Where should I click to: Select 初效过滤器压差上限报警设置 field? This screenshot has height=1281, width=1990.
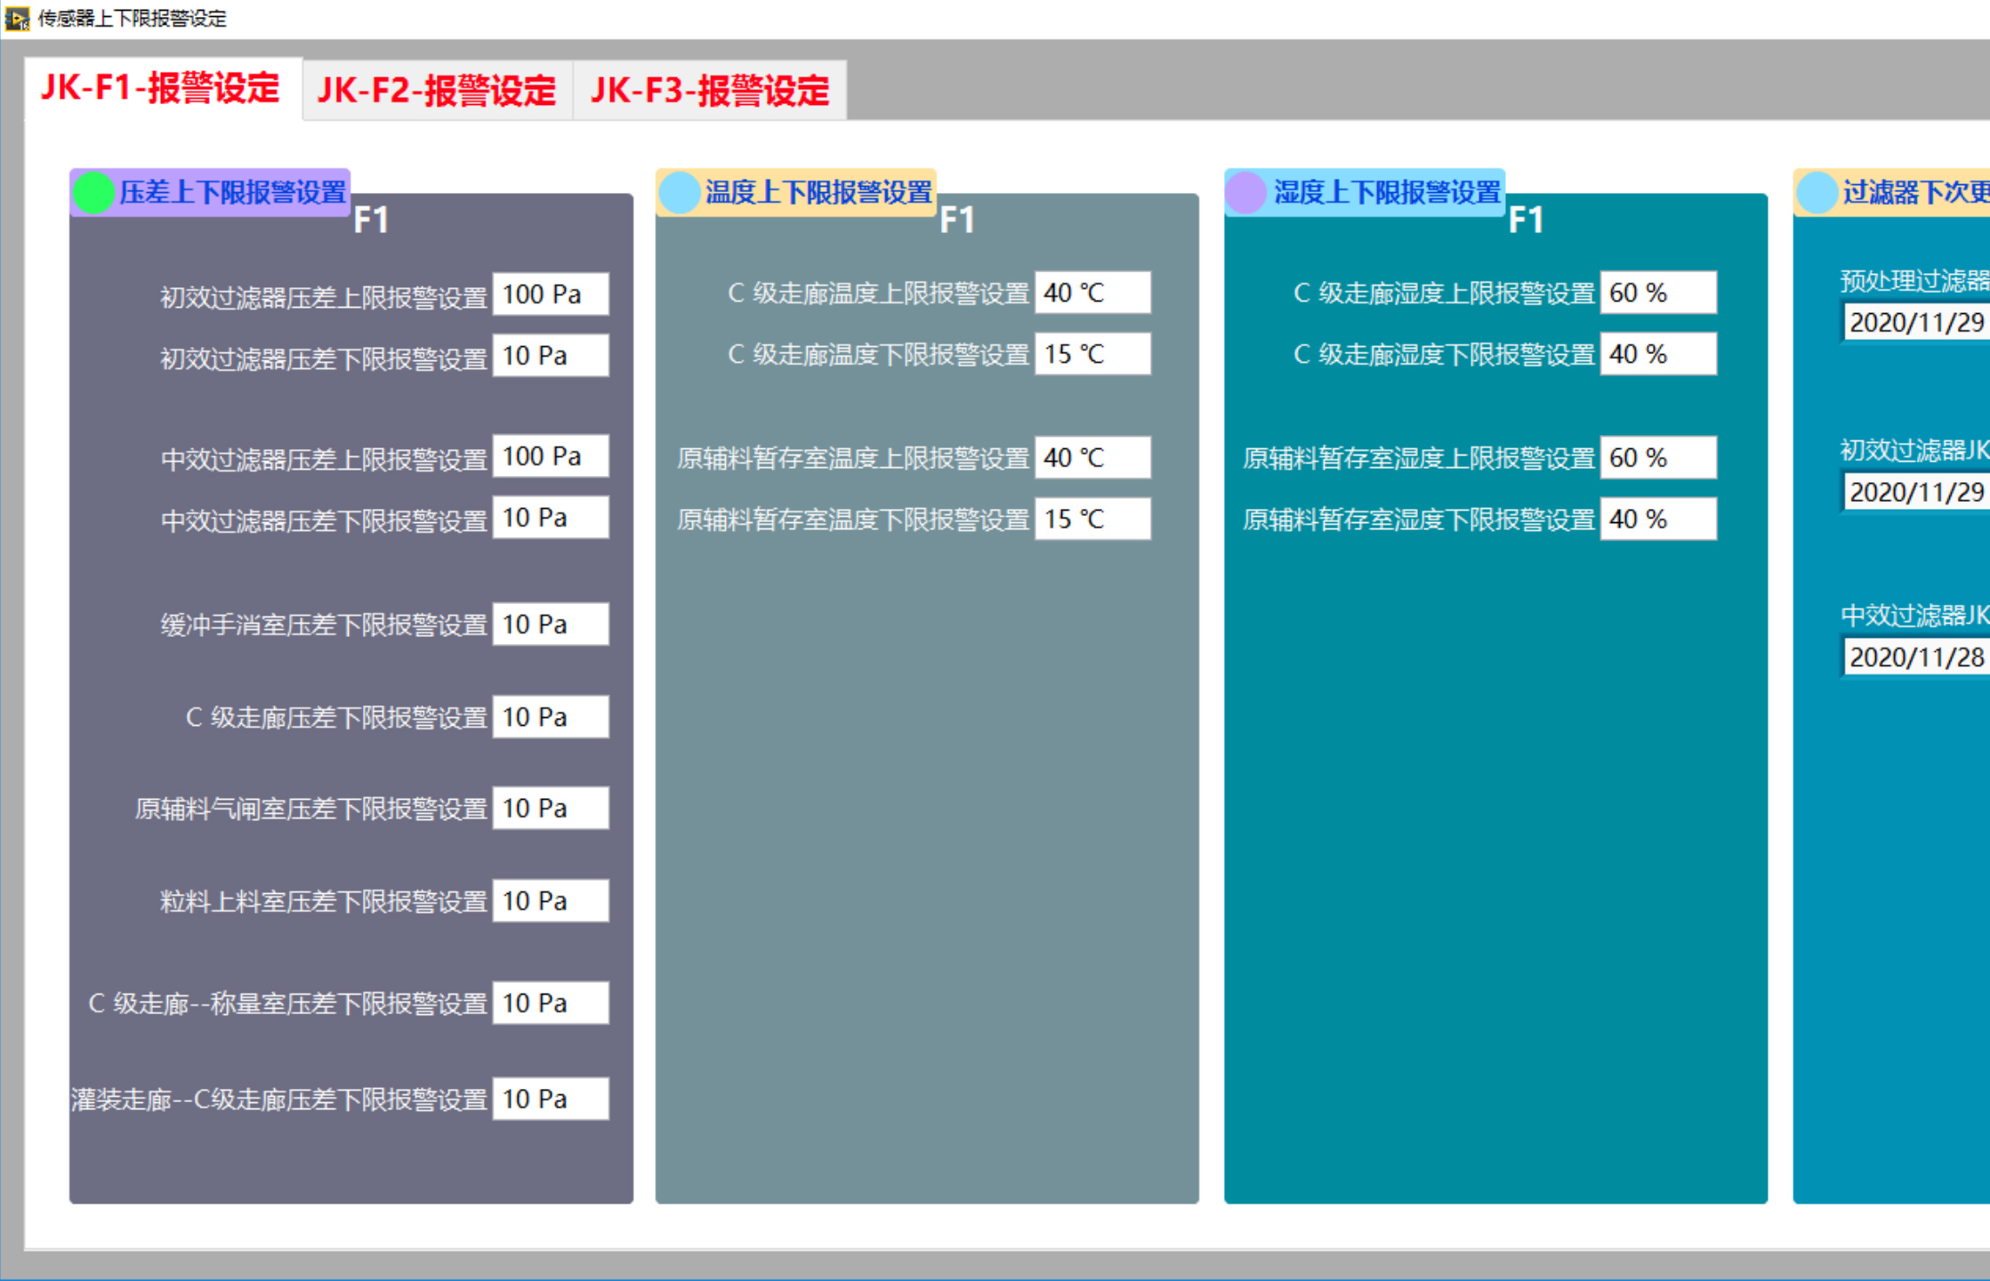coord(551,294)
